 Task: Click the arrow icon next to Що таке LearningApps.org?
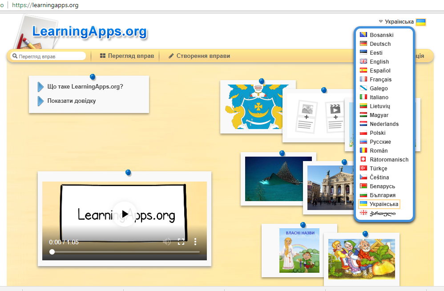coord(40,87)
